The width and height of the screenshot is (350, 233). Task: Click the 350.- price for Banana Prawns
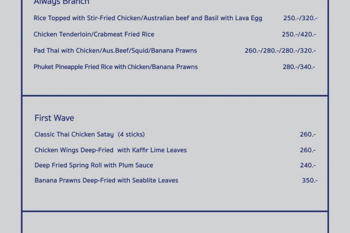pos(309,180)
